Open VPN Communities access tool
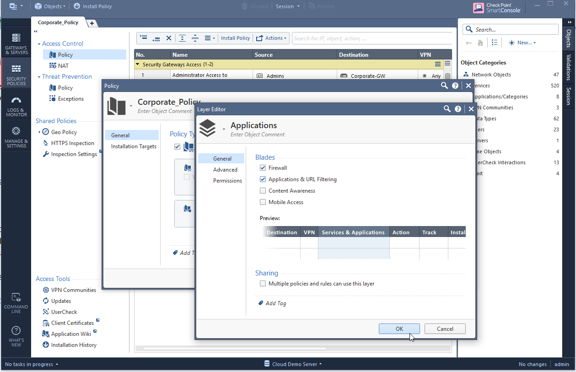The height and width of the screenshot is (372, 576). tap(69, 290)
